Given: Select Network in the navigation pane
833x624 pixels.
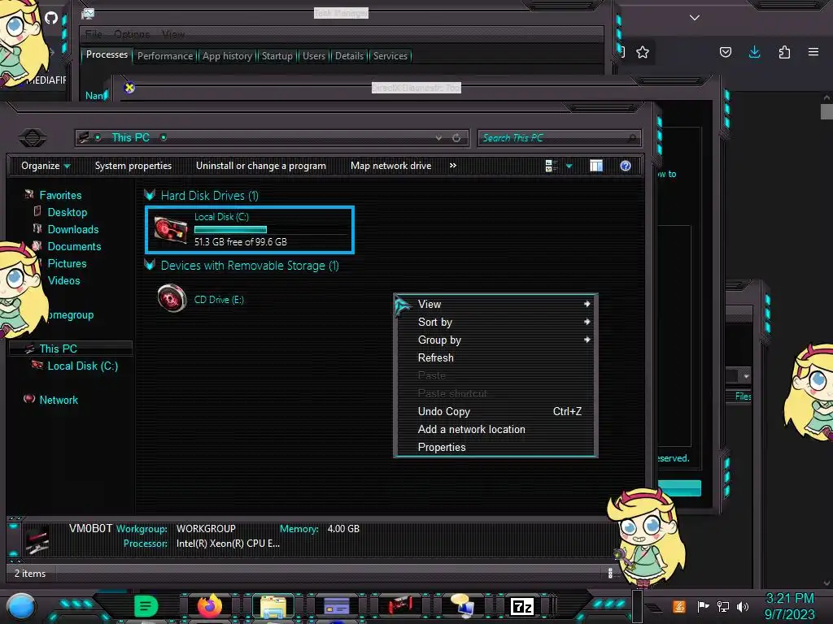Looking at the screenshot, I should click(59, 400).
